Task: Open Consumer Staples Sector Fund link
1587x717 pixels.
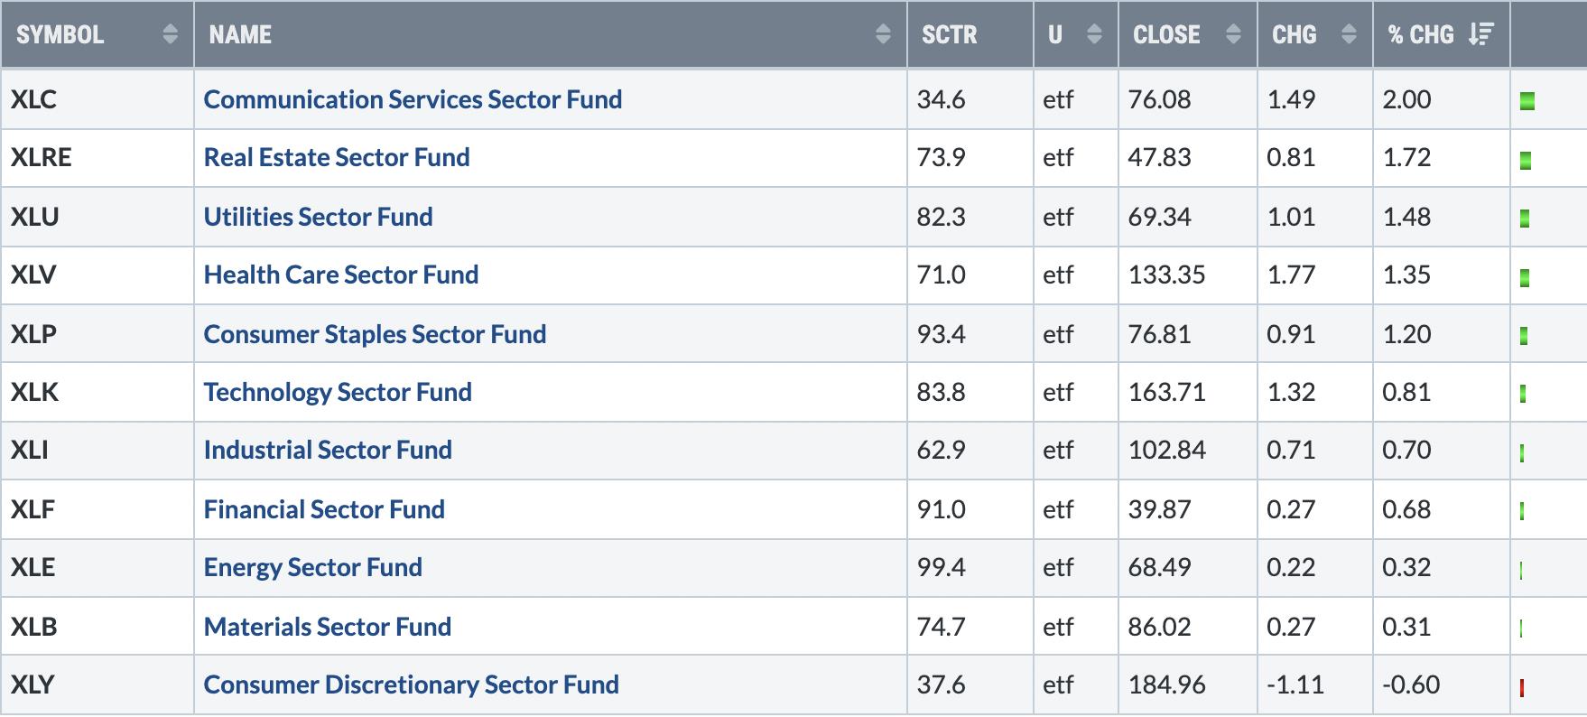Action: 375,334
